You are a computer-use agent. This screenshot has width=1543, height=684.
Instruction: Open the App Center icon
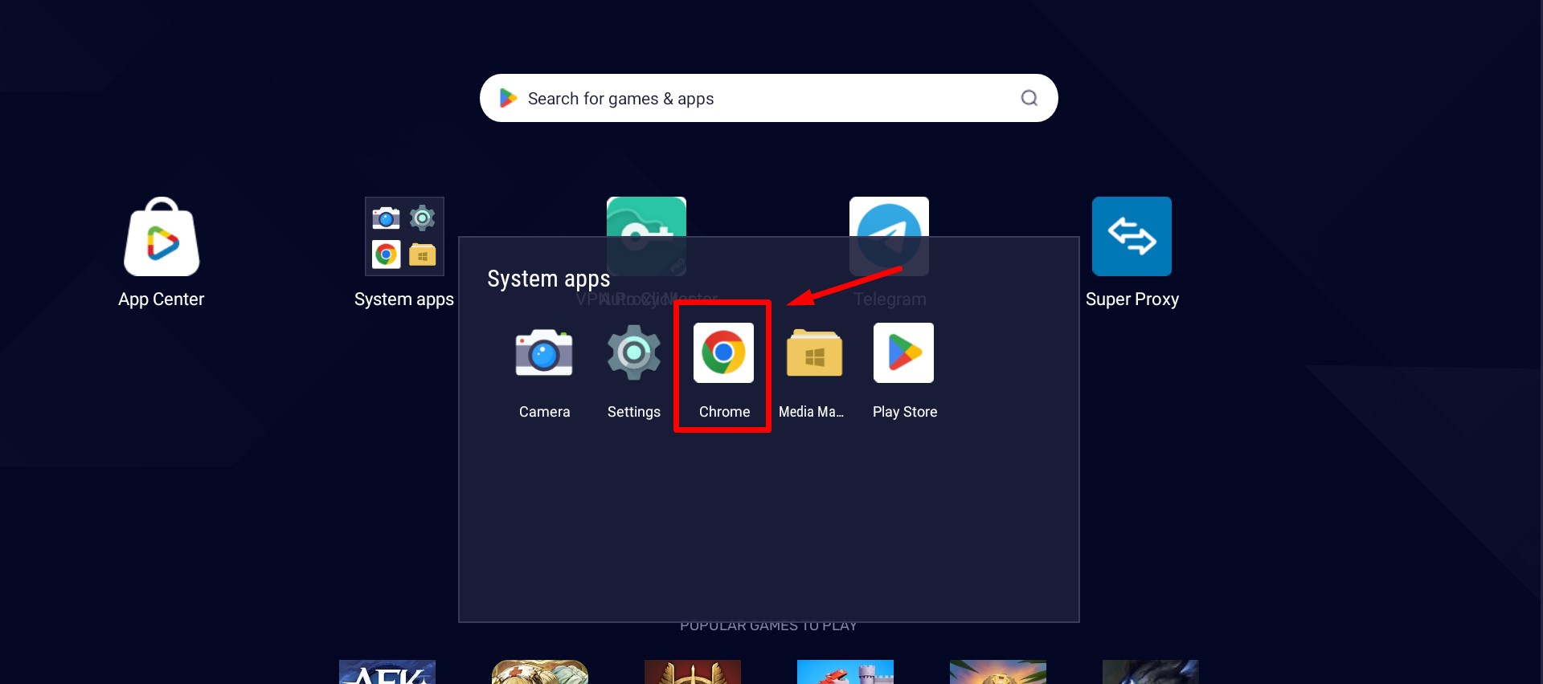pos(162,236)
